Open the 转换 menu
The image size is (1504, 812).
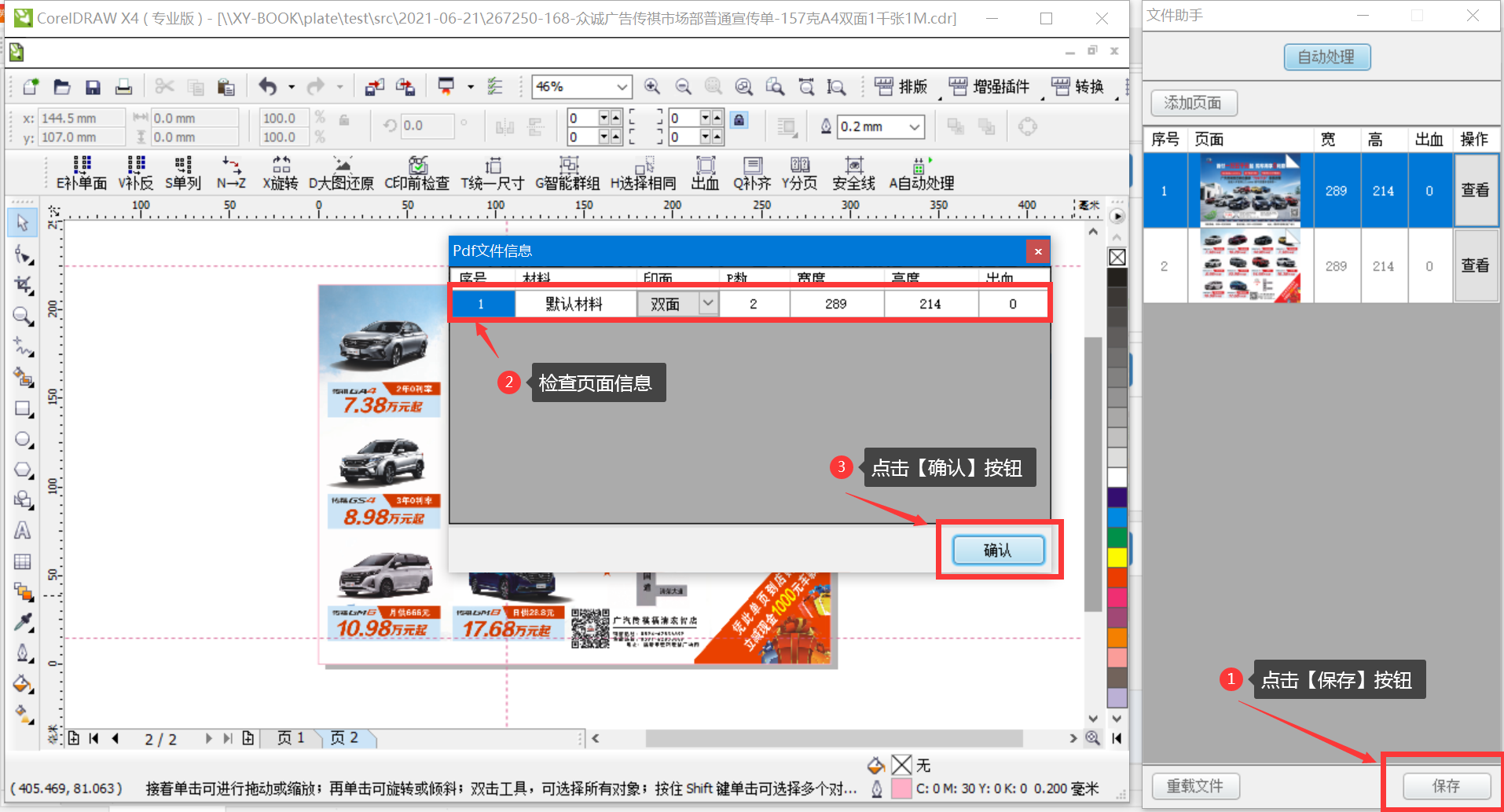click(1078, 86)
